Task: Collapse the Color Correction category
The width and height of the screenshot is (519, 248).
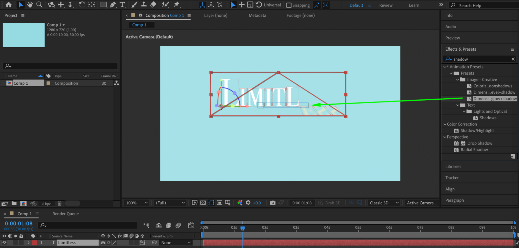Action: [x=445, y=124]
